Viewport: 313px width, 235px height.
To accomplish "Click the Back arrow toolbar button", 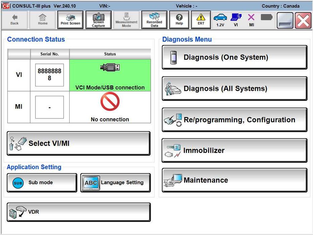I will click(x=14, y=20).
